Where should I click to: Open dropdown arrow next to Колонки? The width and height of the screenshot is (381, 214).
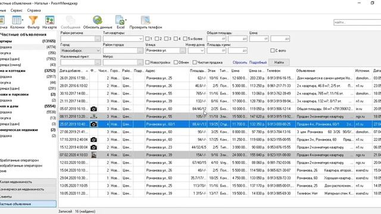(23, 20)
